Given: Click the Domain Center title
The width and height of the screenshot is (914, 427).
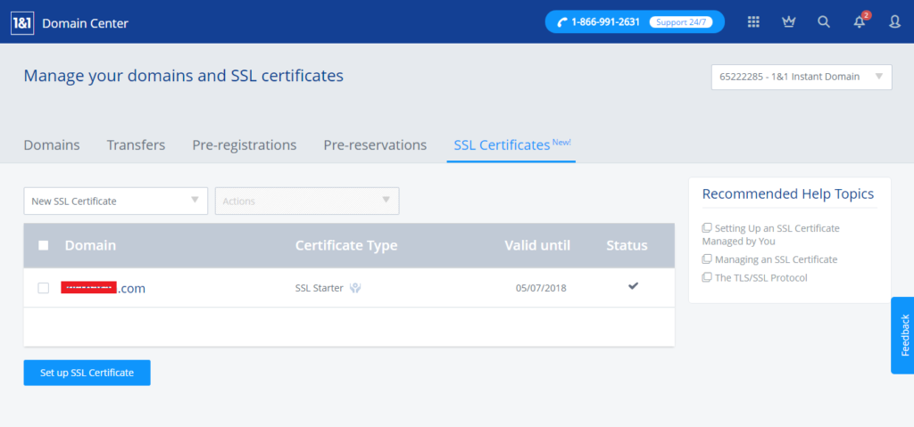Looking at the screenshot, I should [85, 23].
